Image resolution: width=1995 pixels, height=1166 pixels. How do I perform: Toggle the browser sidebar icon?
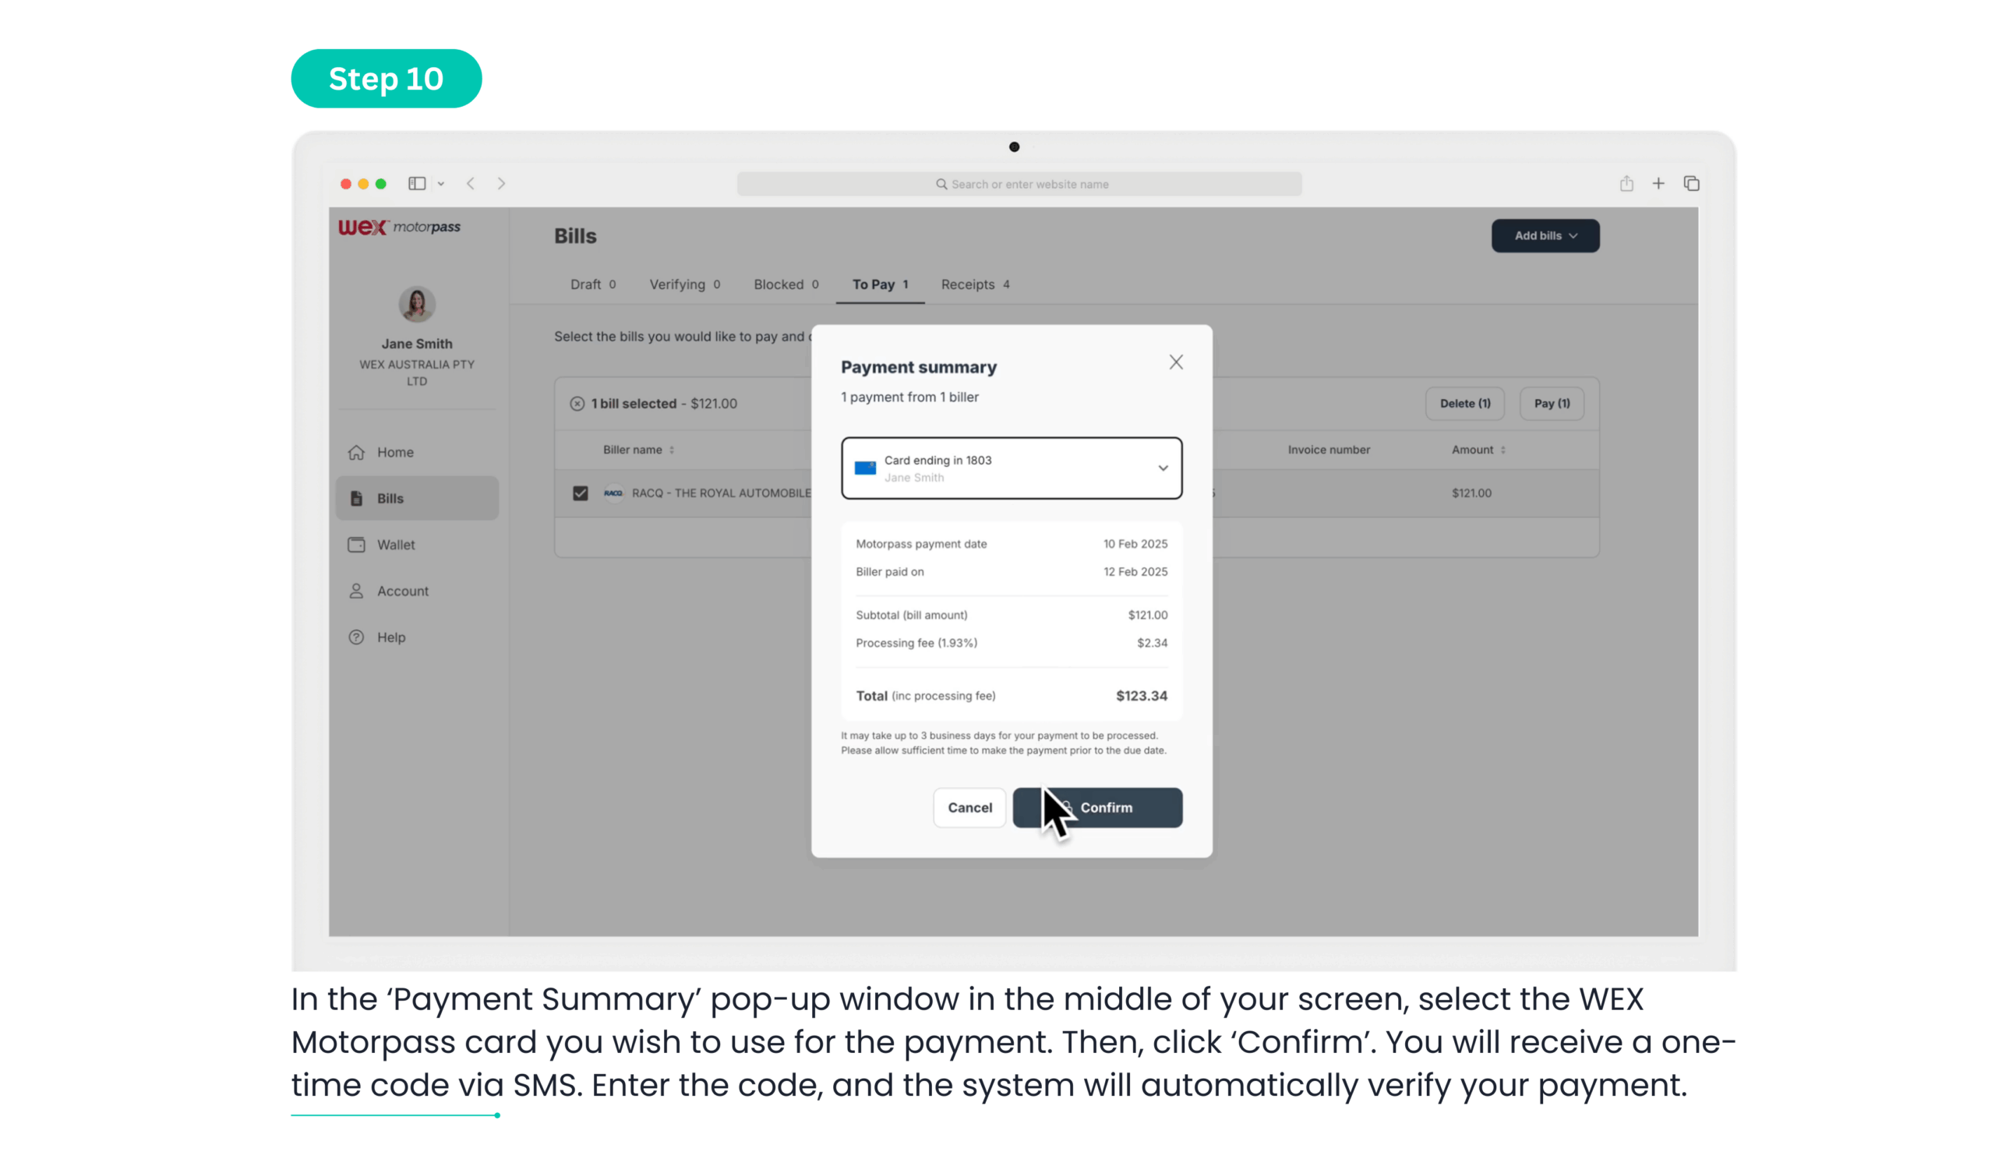click(x=417, y=184)
